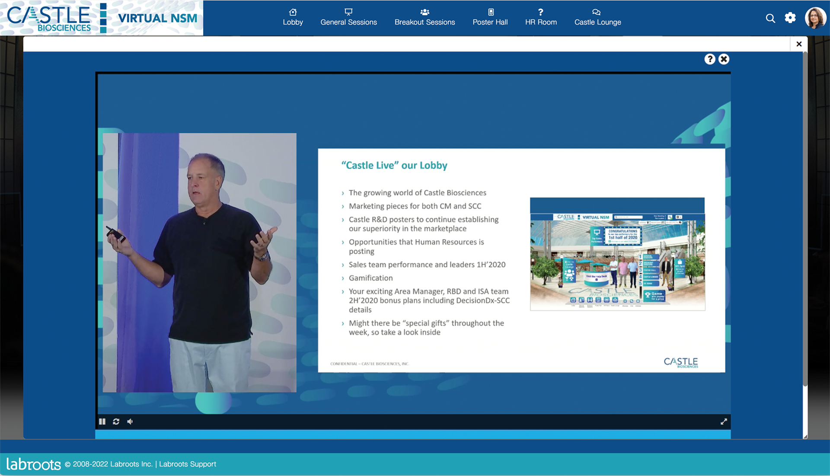Open settings gear icon
The image size is (830, 476).
click(790, 18)
